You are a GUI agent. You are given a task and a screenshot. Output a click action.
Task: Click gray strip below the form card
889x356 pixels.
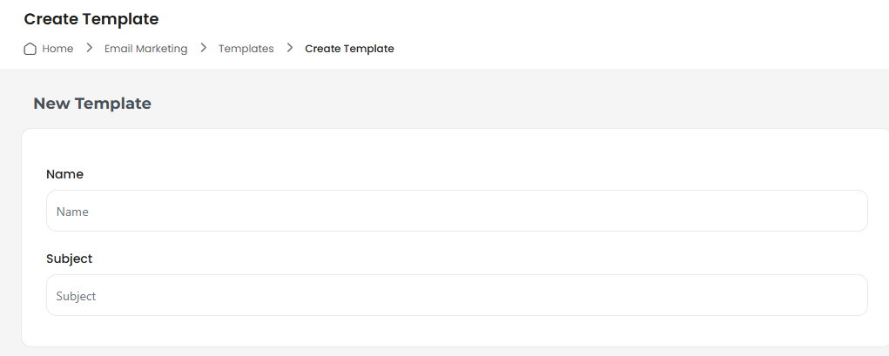click(x=454, y=352)
